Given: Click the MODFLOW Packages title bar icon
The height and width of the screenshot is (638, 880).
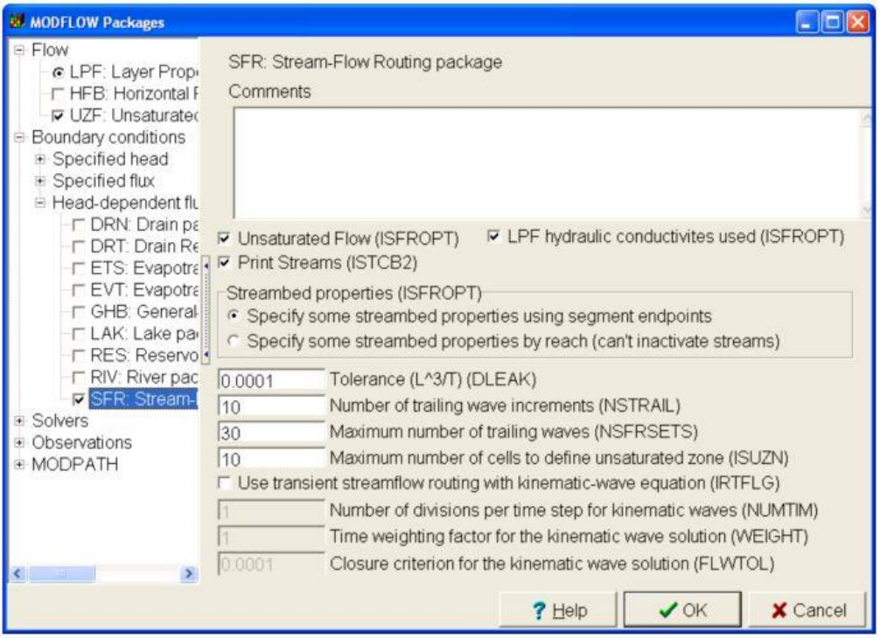Looking at the screenshot, I should pos(17,22).
